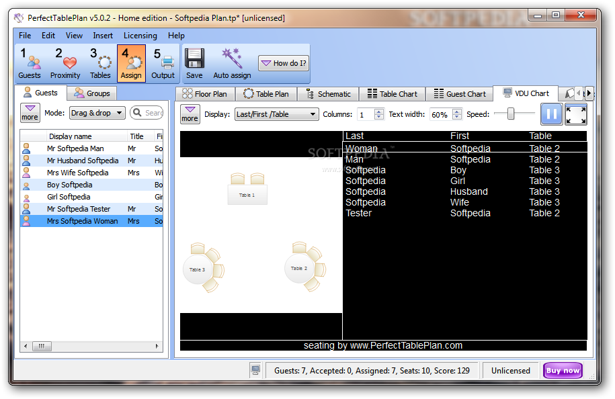Open the File menu

coord(25,36)
